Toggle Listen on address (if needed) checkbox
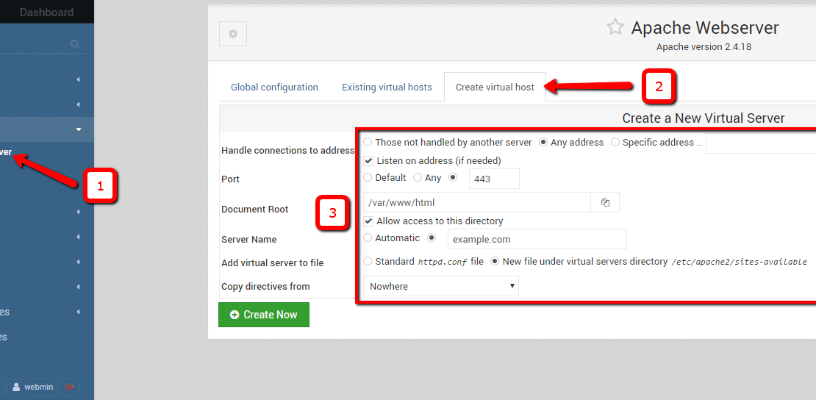Viewport: 816px width, 400px height. point(368,160)
